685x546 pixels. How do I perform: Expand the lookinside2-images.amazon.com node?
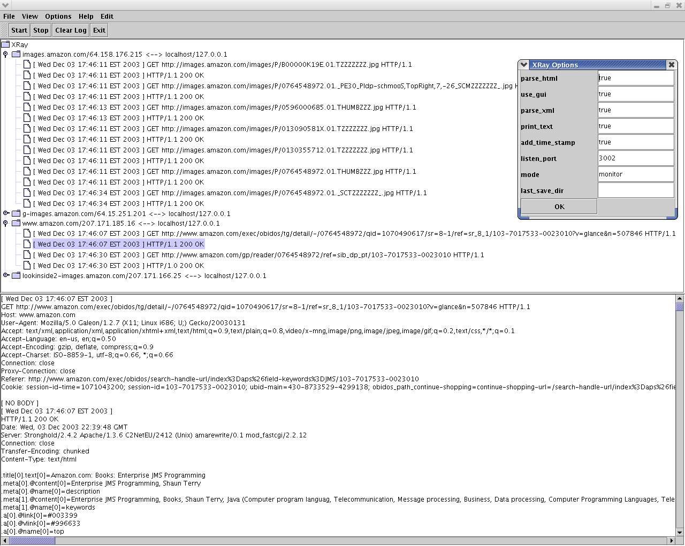click(x=6, y=276)
